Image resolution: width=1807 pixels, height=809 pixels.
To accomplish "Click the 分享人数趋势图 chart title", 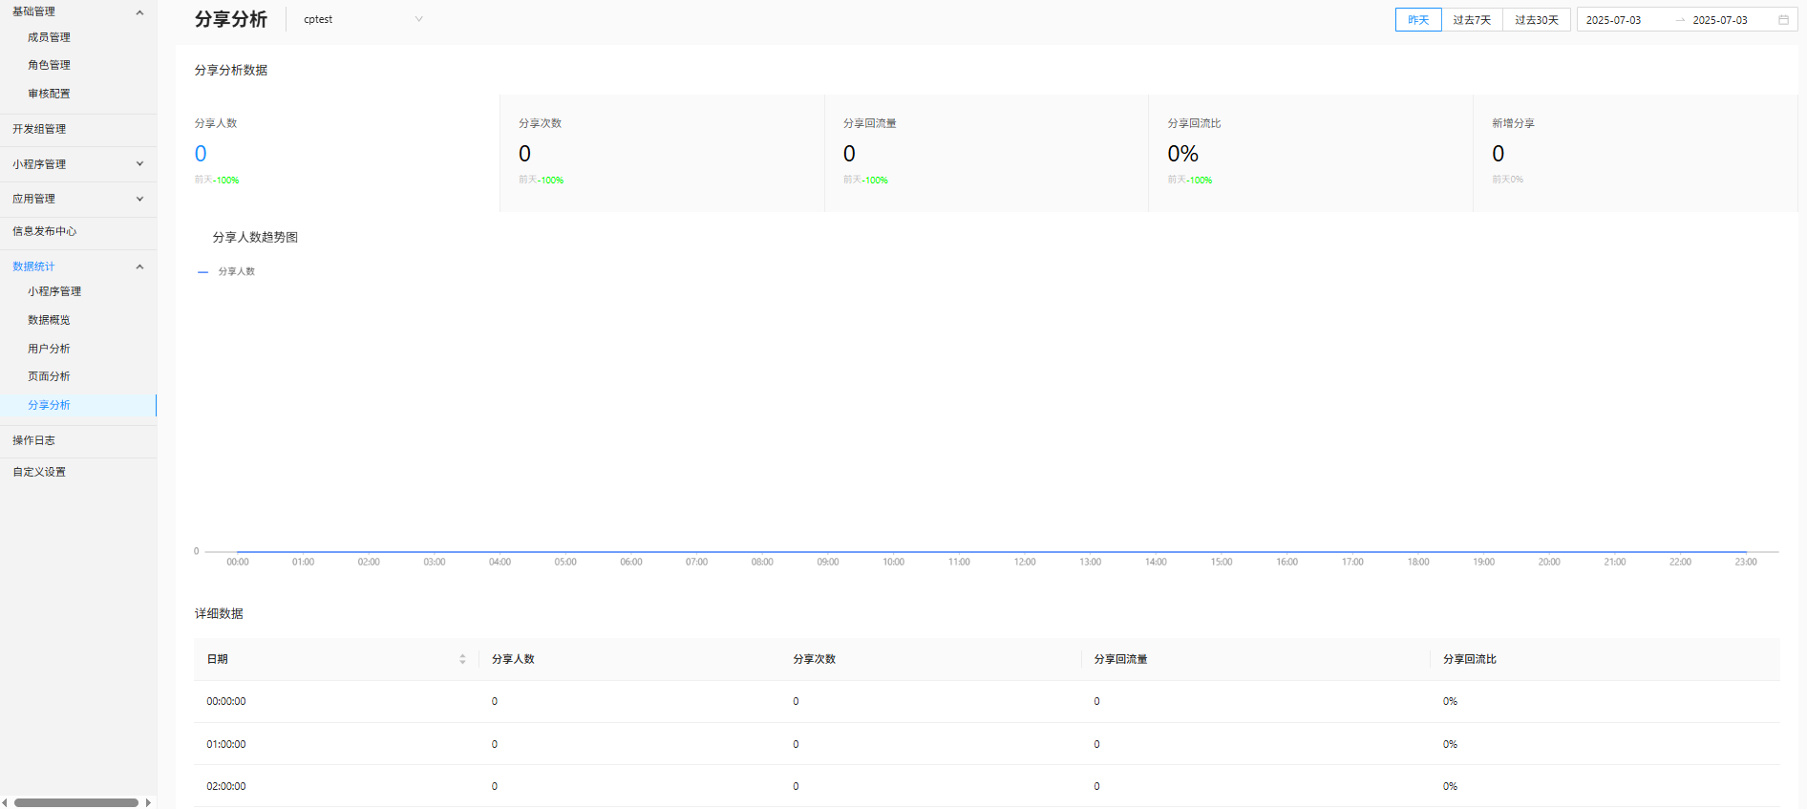I will 255,237.
